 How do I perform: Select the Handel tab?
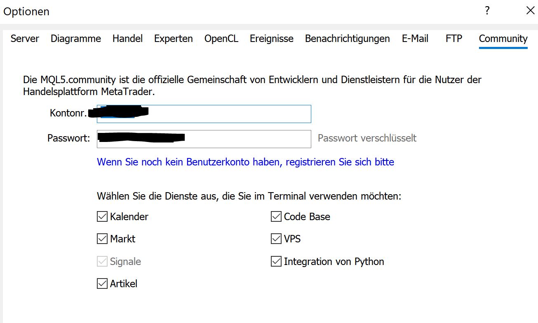coord(127,39)
